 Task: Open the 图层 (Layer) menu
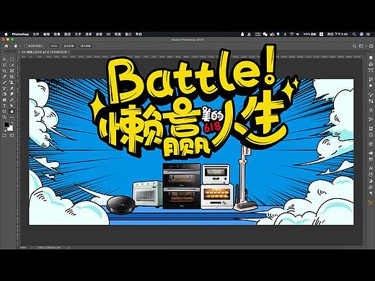[67, 34]
